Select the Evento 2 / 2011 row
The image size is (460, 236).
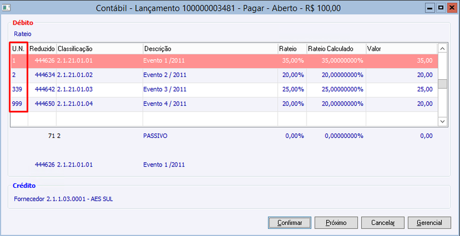tap(224, 75)
